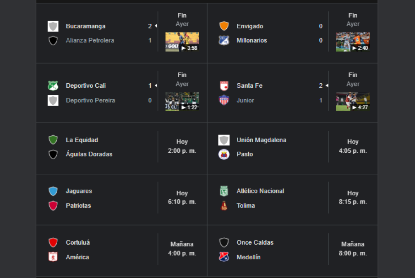
Task: Open the Once Caldas team link
Action: [x=255, y=242]
